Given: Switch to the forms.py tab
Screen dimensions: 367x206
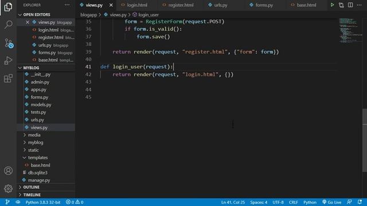Looking at the screenshot, I should (264, 5).
